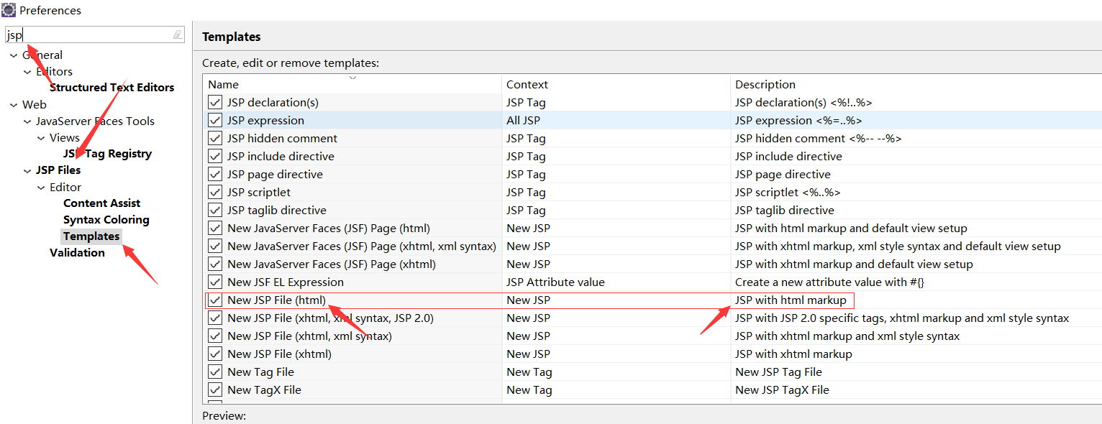Click 'All JSP' context cell
Screen dimensions: 1102x424
click(x=523, y=121)
